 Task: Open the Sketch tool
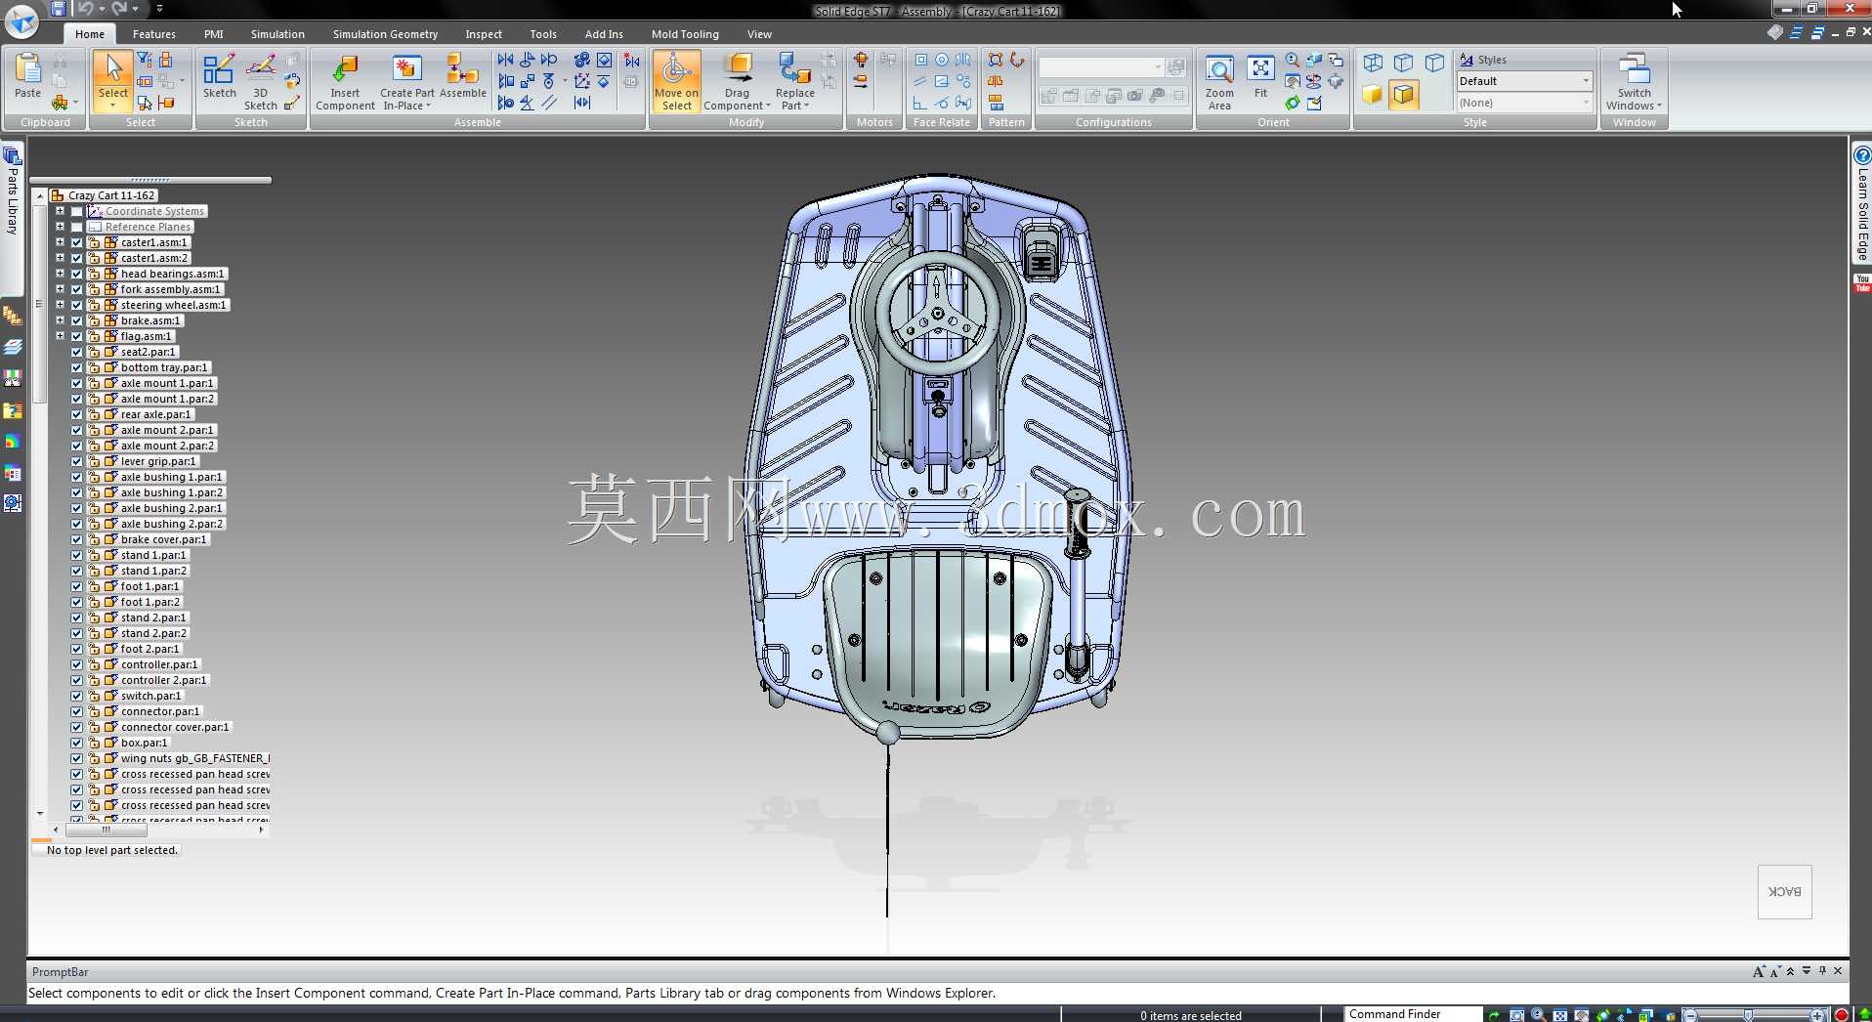pyautogui.click(x=219, y=76)
